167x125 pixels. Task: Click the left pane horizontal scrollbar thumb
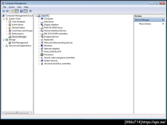pyautogui.click(x=17, y=112)
